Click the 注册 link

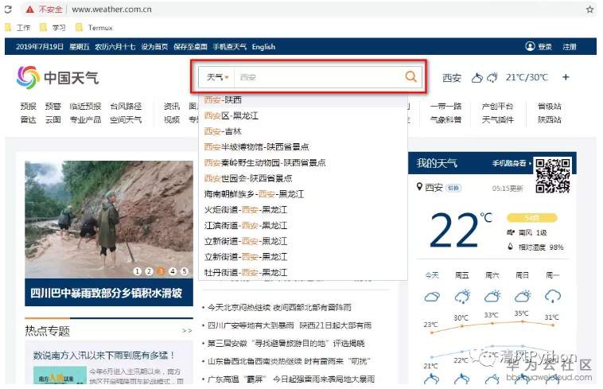(x=570, y=47)
